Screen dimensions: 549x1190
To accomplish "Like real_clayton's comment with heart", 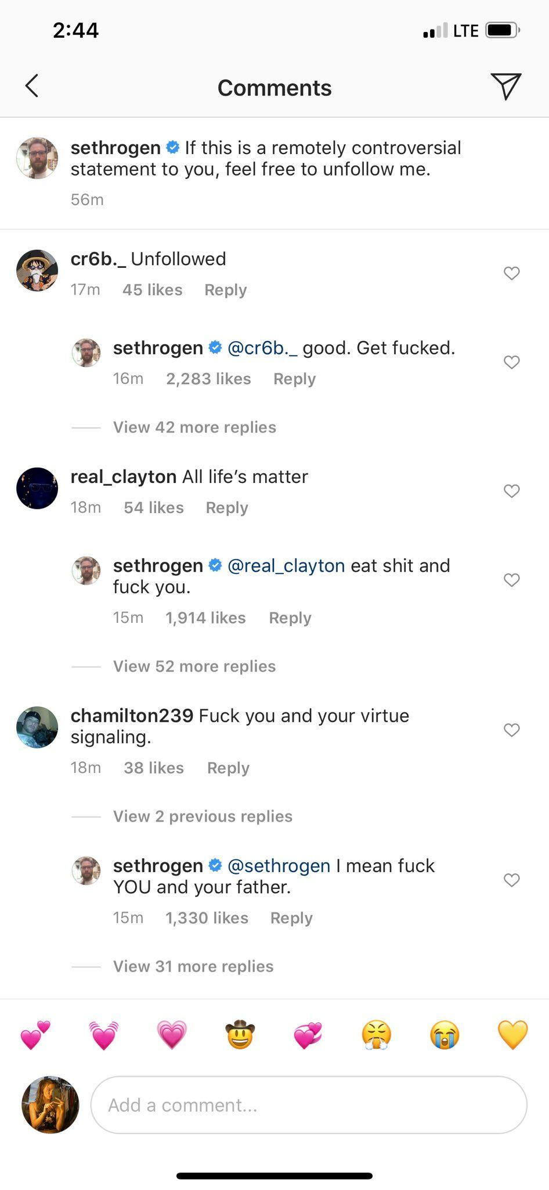I will [511, 491].
